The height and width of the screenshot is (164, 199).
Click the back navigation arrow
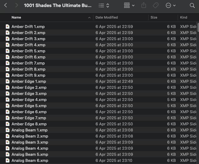(x=5, y=5)
